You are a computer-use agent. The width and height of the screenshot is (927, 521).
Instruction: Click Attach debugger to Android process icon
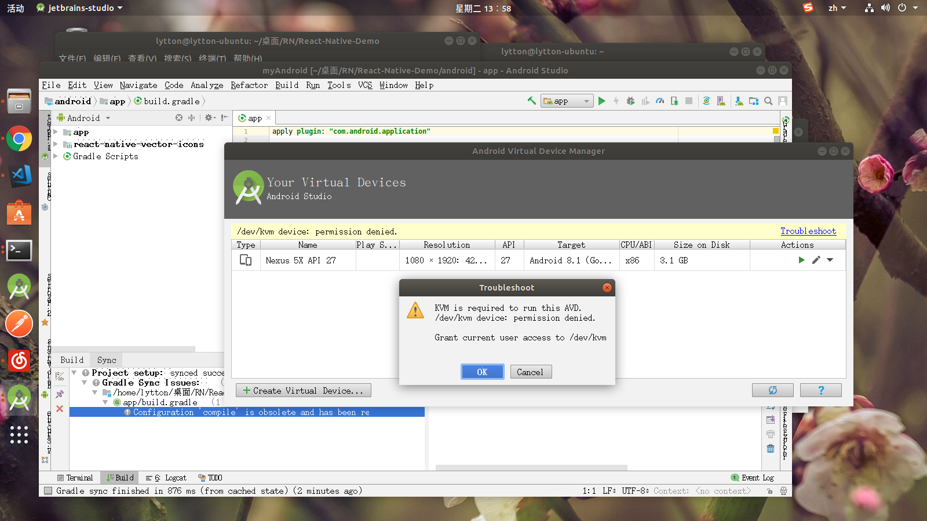(x=674, y=101)
